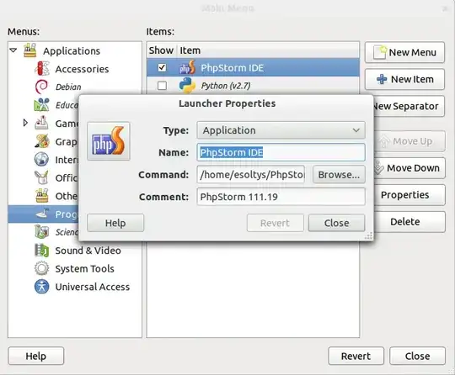The height and width of the screenshot is (375, 455).
Task: Click the Python logo icon in Items
Action: (187, 86)
